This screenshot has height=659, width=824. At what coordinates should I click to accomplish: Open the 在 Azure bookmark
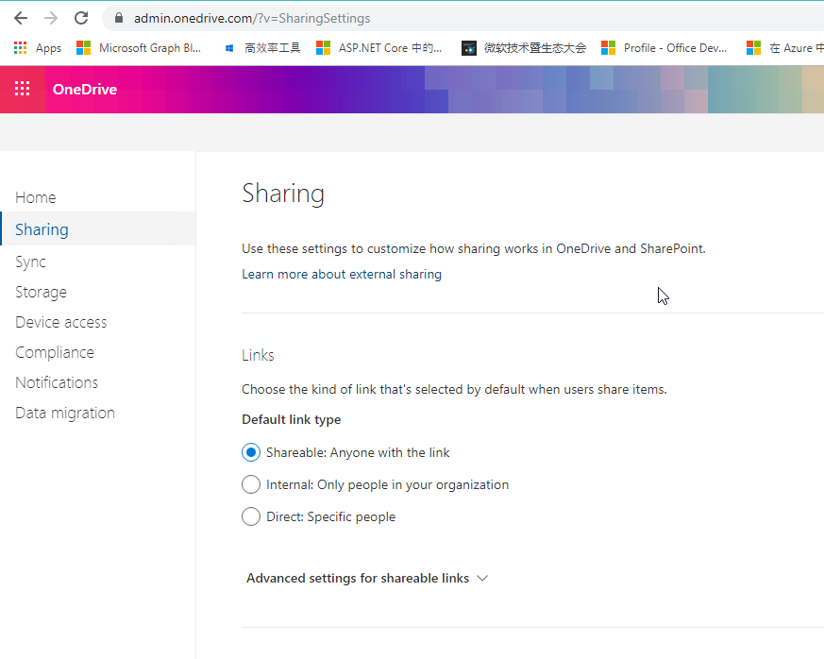coord(784,48)
